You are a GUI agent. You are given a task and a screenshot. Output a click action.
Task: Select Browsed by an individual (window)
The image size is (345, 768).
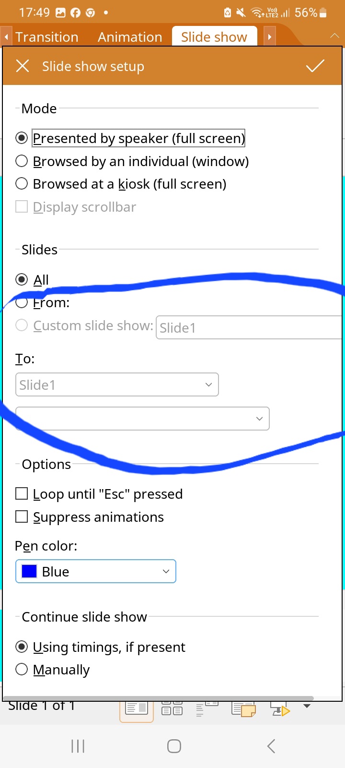132,161
